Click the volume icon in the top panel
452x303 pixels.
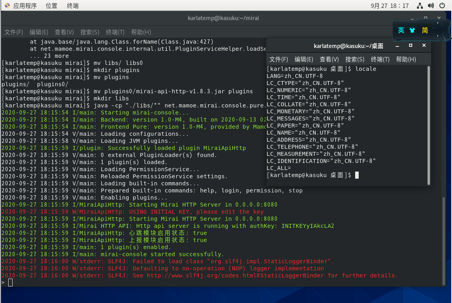coord(431,6)
